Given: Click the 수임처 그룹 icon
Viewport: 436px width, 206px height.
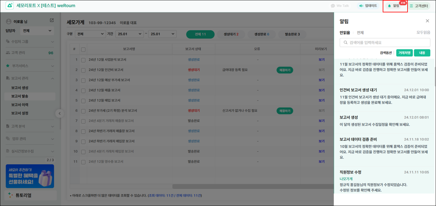Looking at the screenshot, I should point(8,41).
